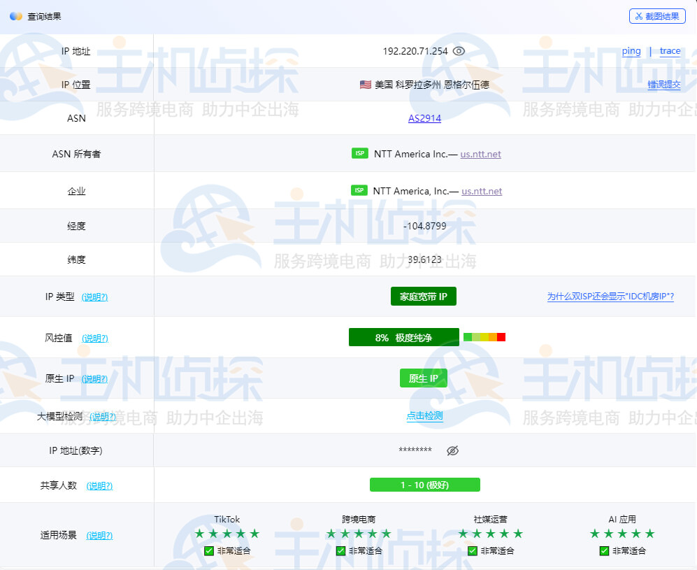Image resolution: width=697 pixels, height=570 pixels.
Task: Click the risk color scale strip
Action: point(484,337)
